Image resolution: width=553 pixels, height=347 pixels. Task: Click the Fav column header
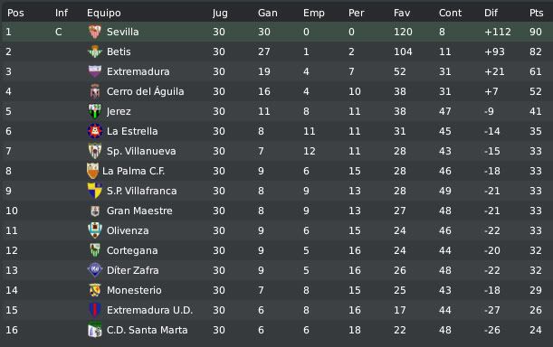[402, 13]
